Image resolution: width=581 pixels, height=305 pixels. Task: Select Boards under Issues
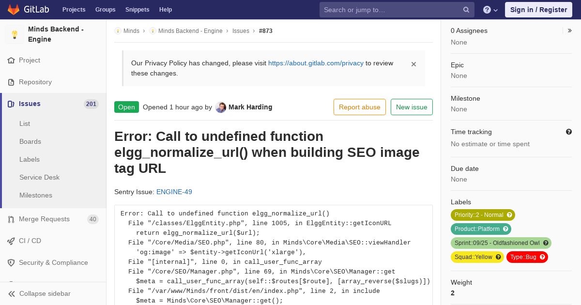tap(30, 141)
